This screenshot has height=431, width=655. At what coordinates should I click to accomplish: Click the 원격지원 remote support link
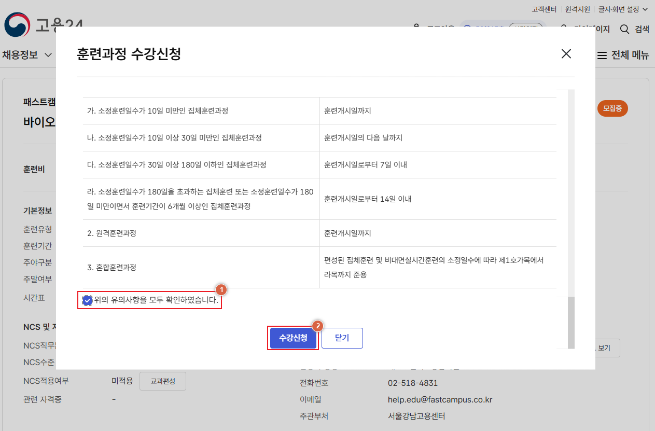click(x=577, y=9)
